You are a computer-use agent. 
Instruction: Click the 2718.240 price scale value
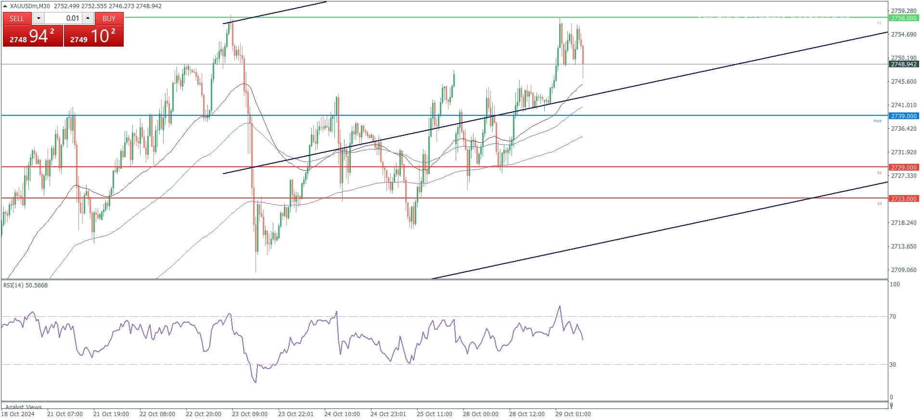pyautogui.click(x=904, y=222)
